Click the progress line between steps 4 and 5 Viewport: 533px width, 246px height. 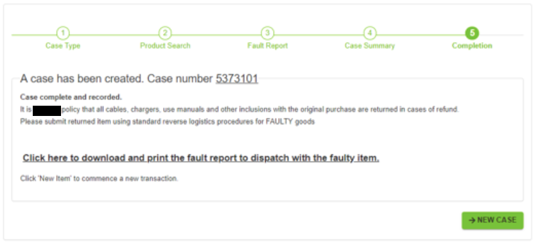421,35
